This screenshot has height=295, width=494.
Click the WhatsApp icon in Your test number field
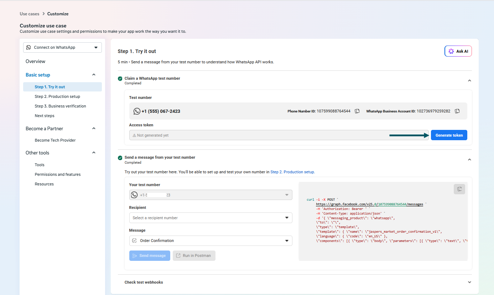(x=134, y=195)
